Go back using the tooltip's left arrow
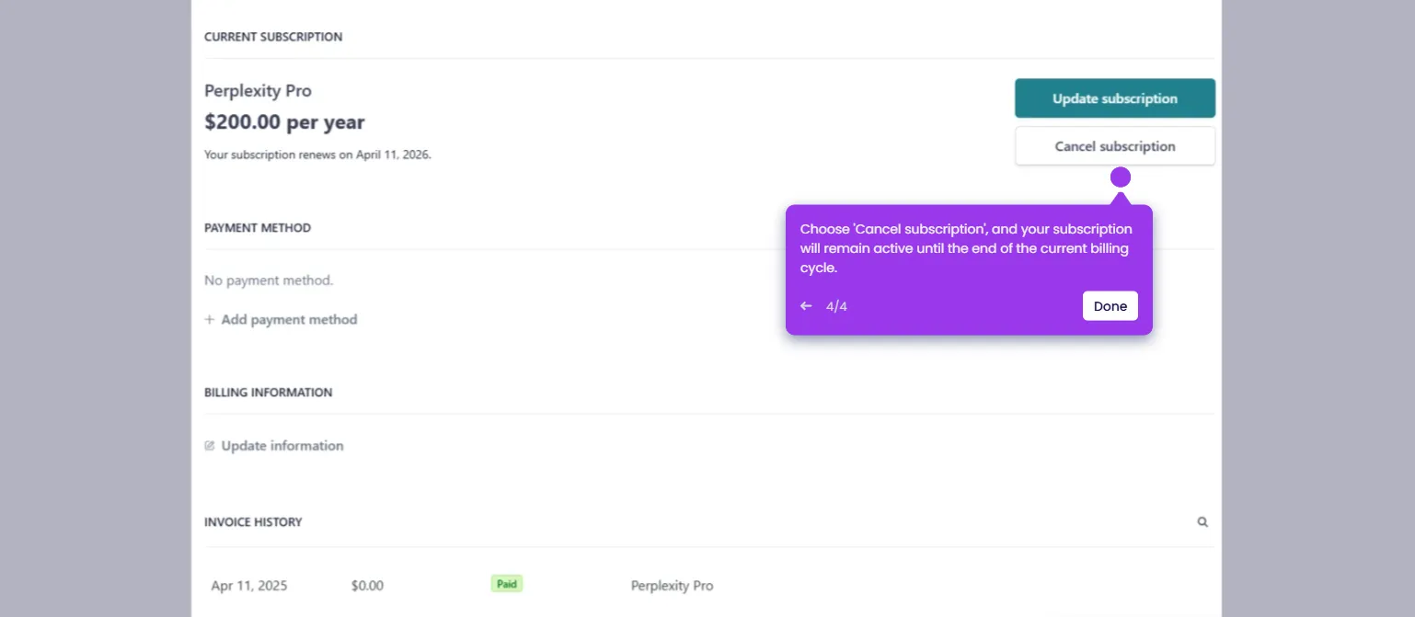The height and width of the screenshot is (617, 1415). tap(806, 306)
